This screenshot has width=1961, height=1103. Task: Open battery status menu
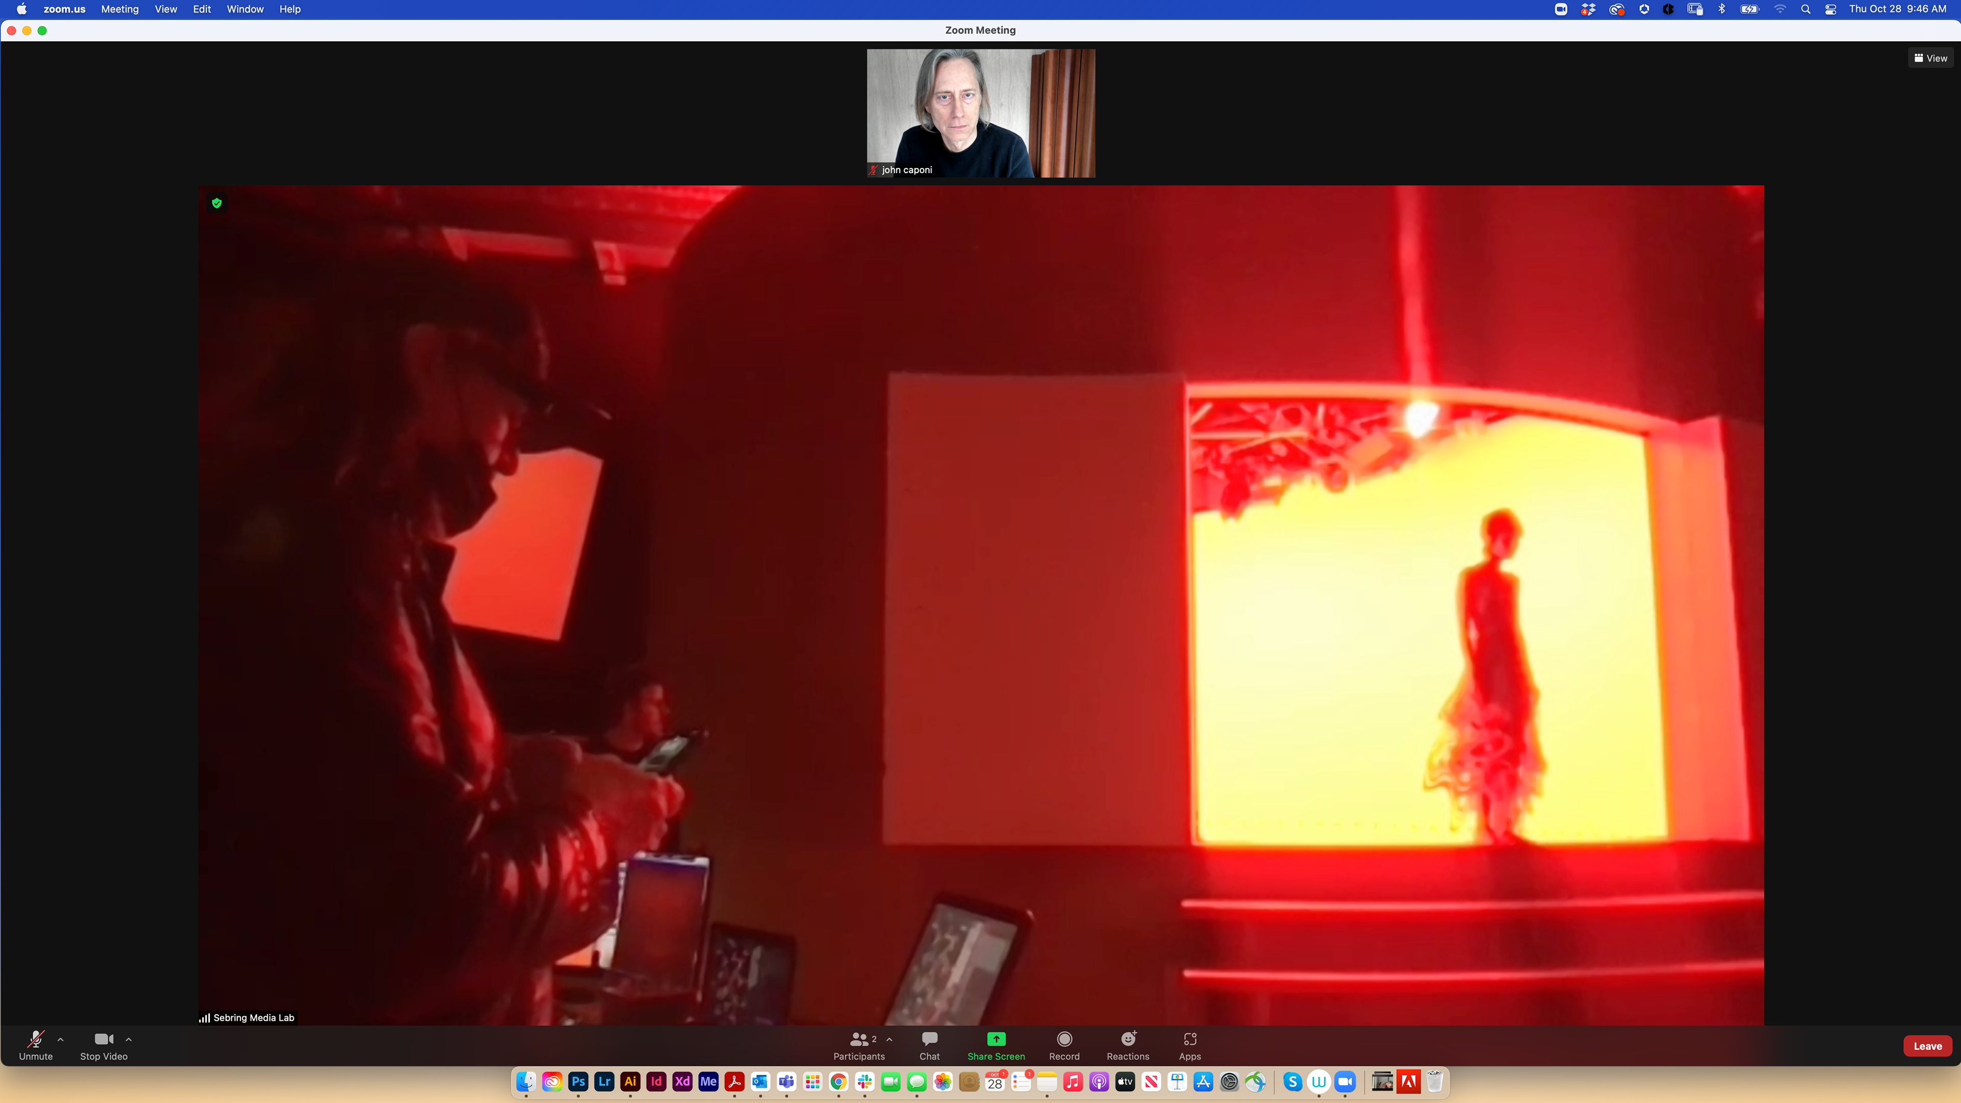(1750, 9)
